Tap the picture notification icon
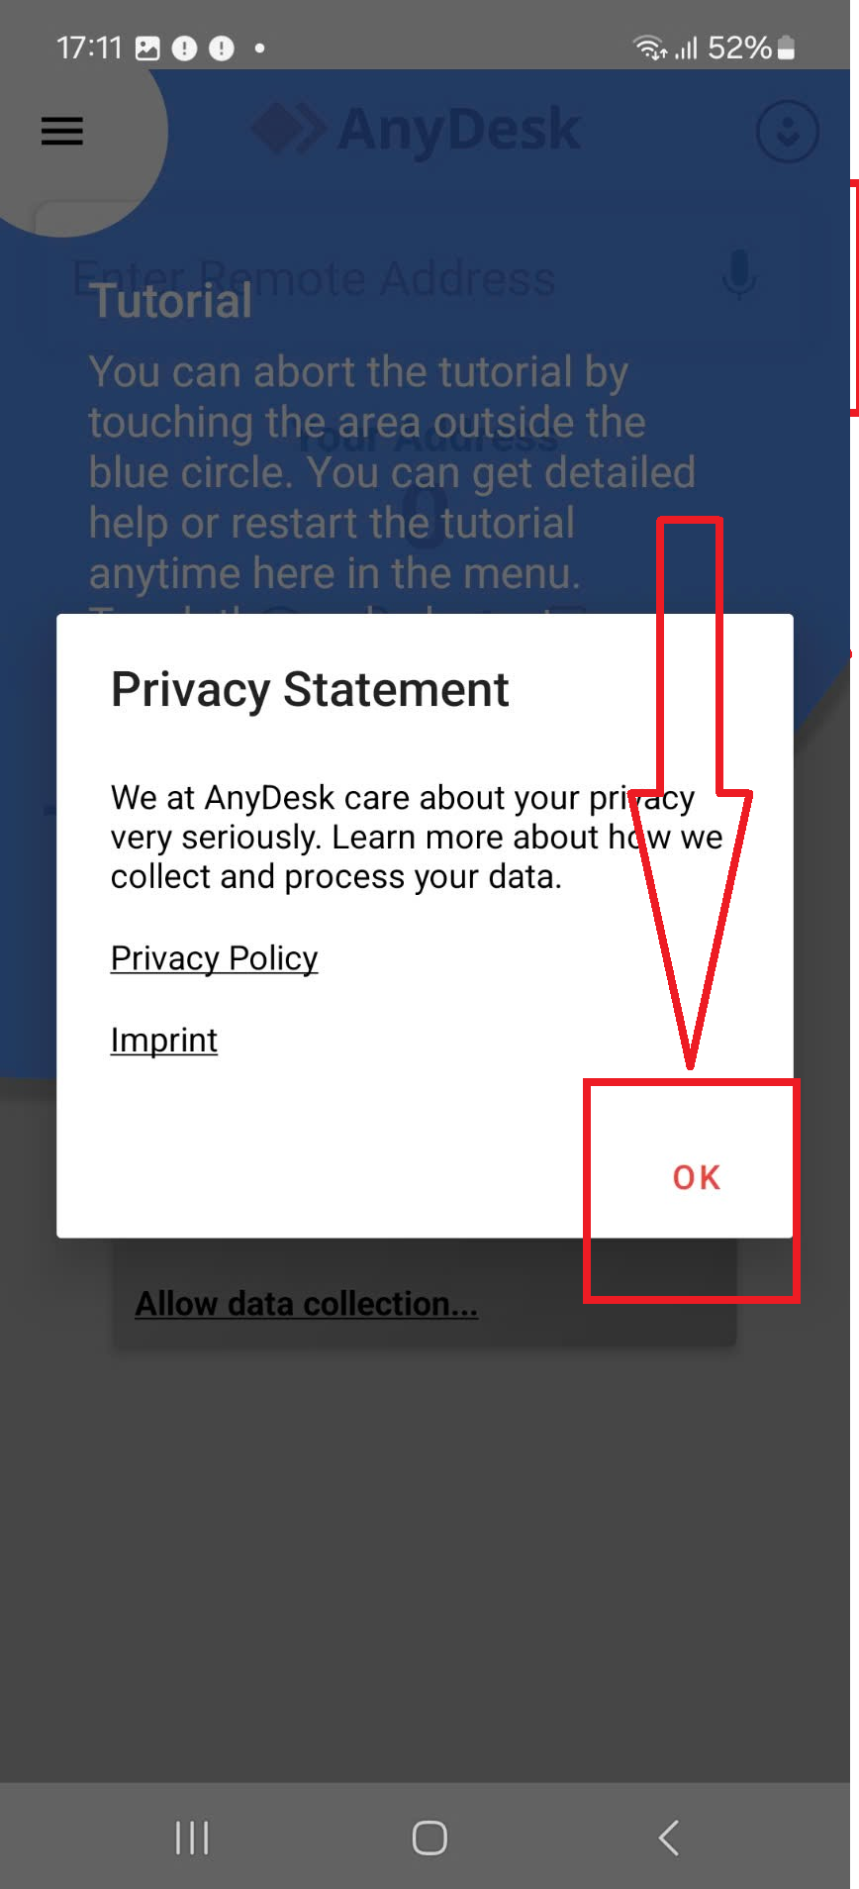Screen dimensions: 859x1889 (147, 49)
